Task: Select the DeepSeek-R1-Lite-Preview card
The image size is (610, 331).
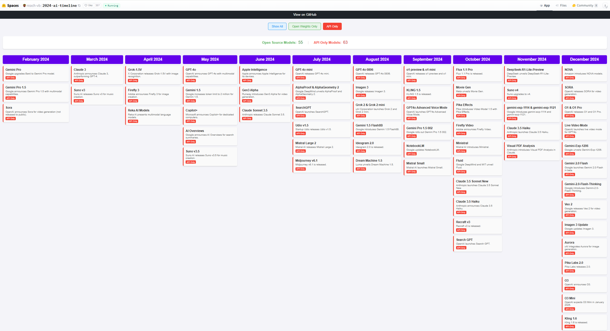Action: (x=532, y=75)
